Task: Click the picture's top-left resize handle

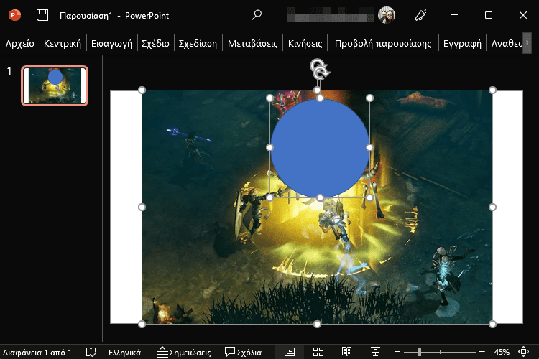Action: (x=142, y=90)
